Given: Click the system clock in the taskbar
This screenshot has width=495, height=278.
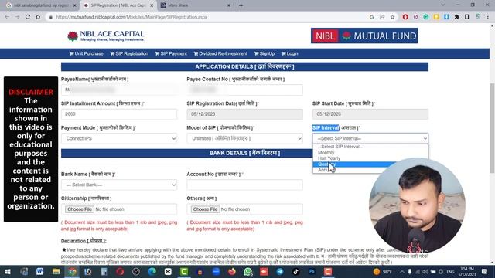Looking at the screenshot, I should (466, 271).
